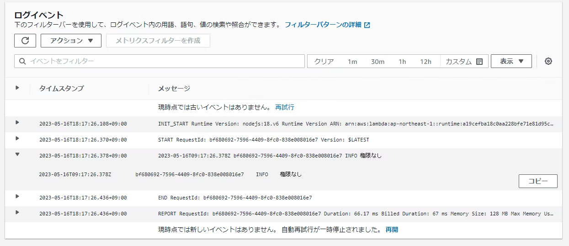
Task: Expand the INIT_START log event row
Action: click(17, 122)
